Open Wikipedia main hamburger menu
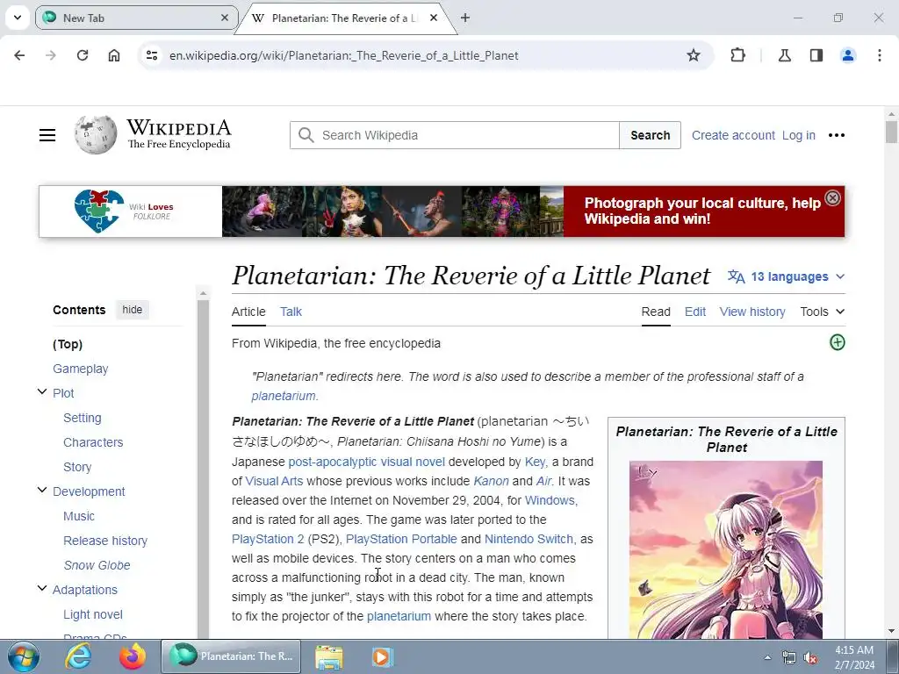This screenshot has height=674, width=899. tap(47, 135)
